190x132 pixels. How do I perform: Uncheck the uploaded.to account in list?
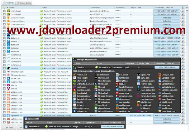[5, 116]
